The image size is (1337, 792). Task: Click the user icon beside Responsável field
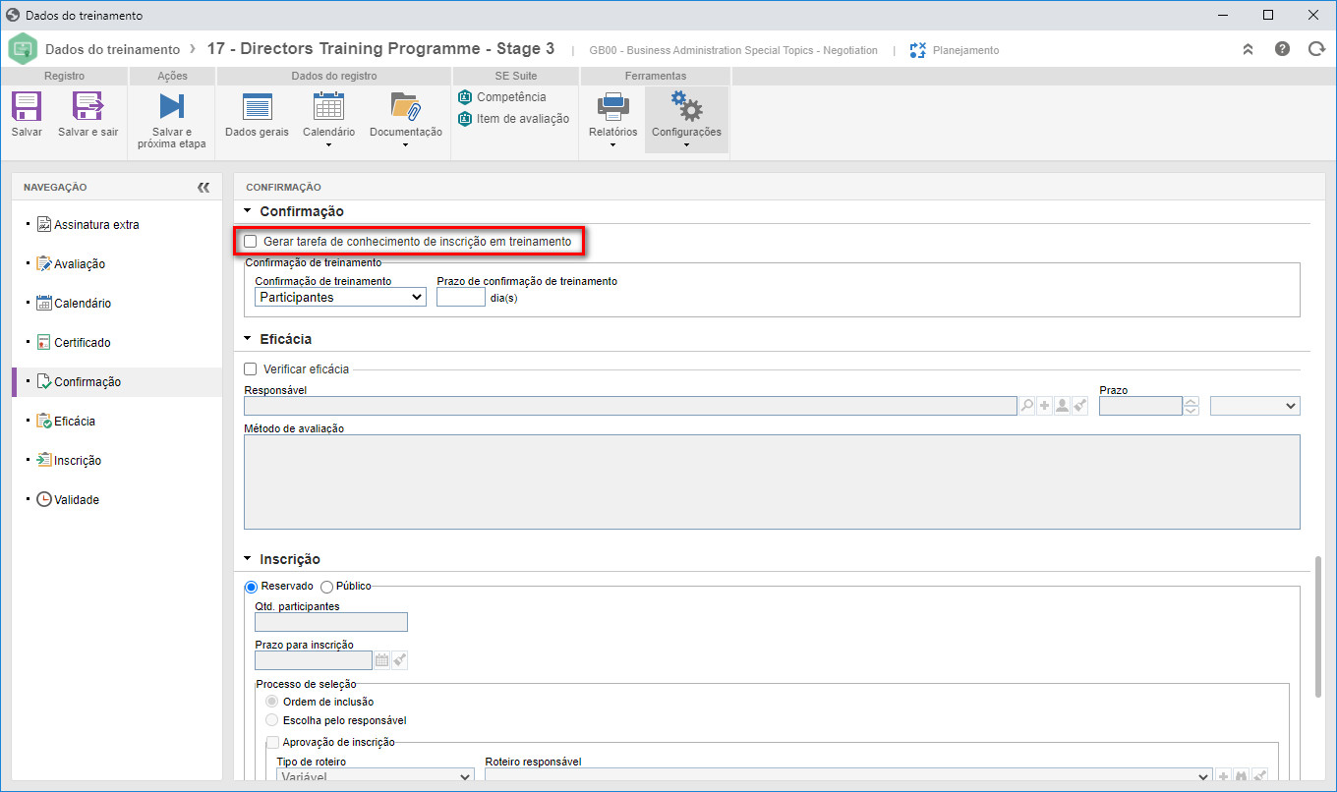tap(1063, 406)
